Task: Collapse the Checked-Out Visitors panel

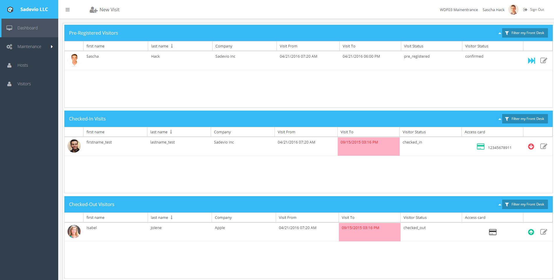Action: pos(500,205)
